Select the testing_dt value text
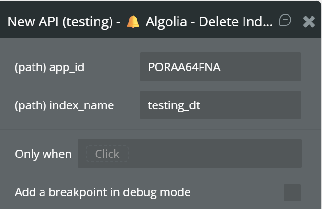322x209 pixels. 174,105
